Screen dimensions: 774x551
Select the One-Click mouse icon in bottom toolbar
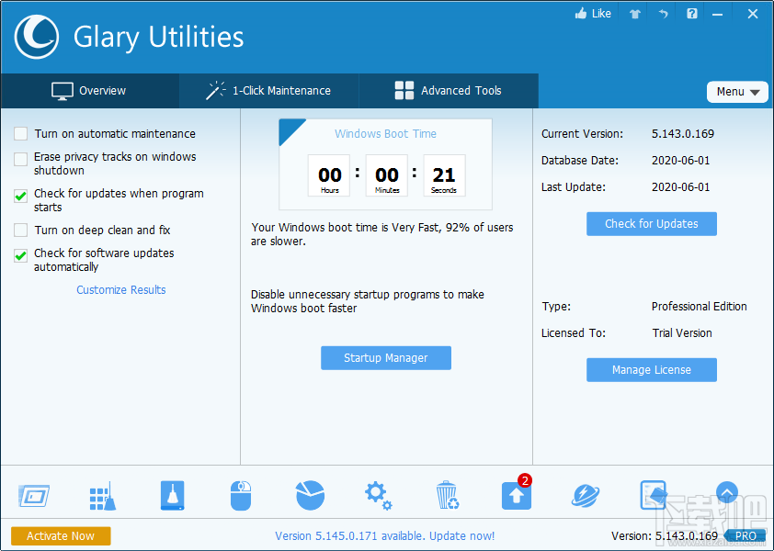241,495
